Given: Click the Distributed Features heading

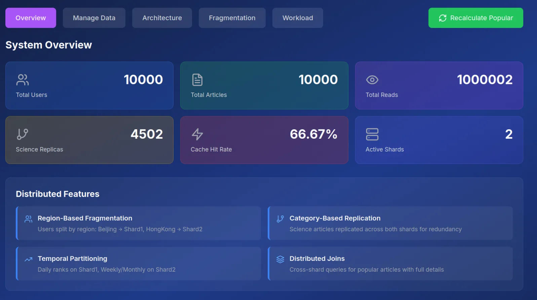Looking at the screenshot, I should (x=57, y=194).
